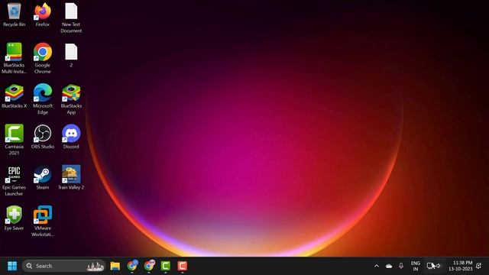
Task: Open the ENG IN language switcher
Action: 416,266
